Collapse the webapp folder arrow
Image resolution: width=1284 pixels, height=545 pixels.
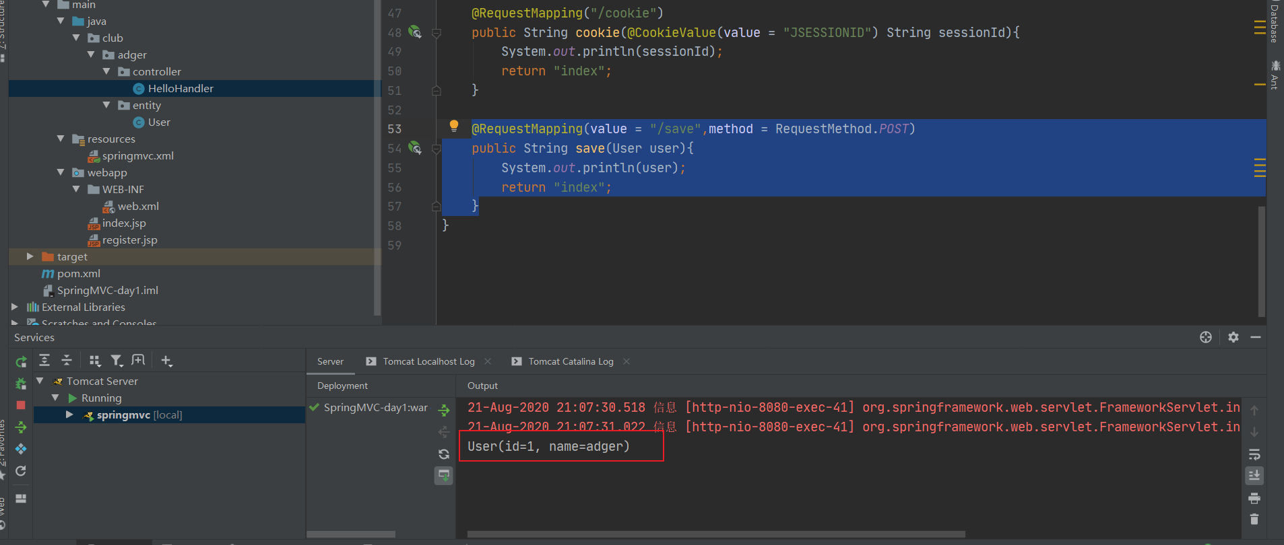point(61,172)
